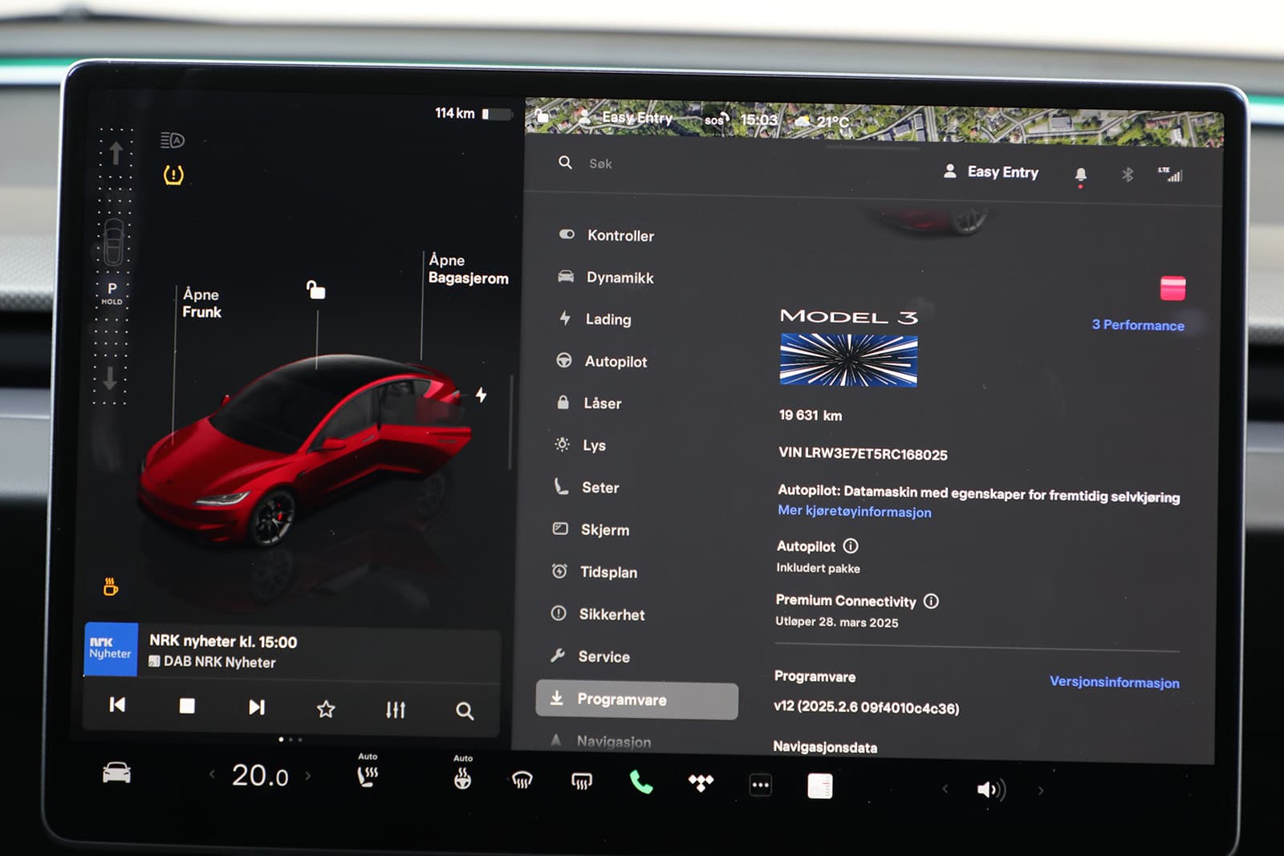Increase cabin temperature arrow
1284x856 pixels.
(x=307, y=776)
